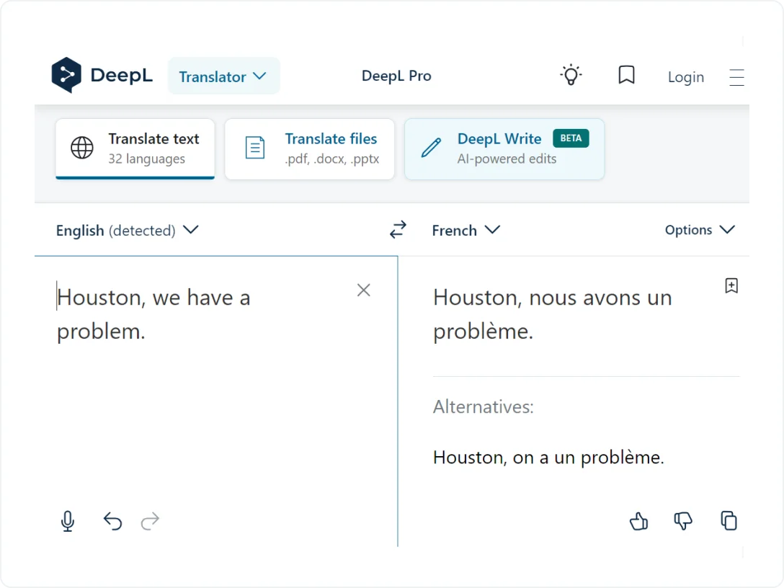784x588 pixels.
Task: Expand the Options dropdown
Action: [x=698, y=230]
